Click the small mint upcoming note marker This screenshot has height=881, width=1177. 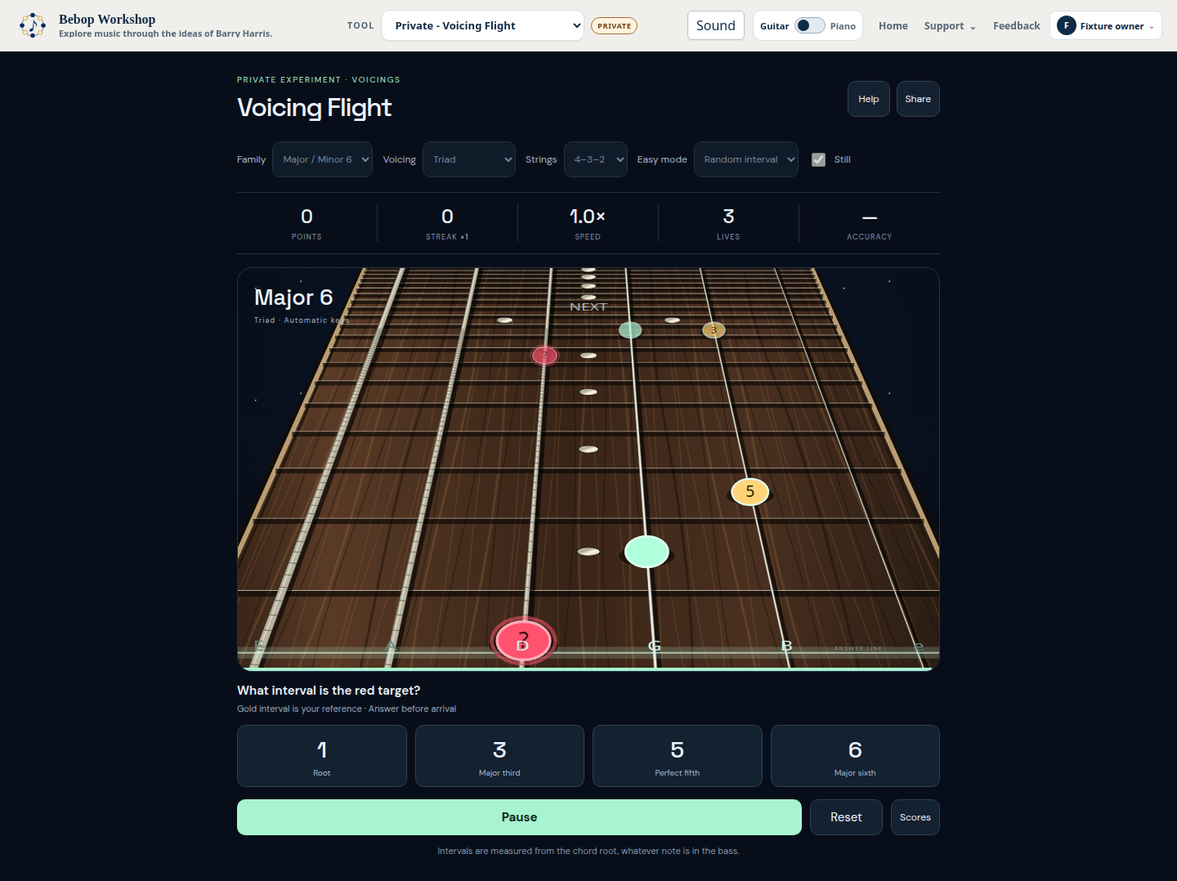coord(630,330)
